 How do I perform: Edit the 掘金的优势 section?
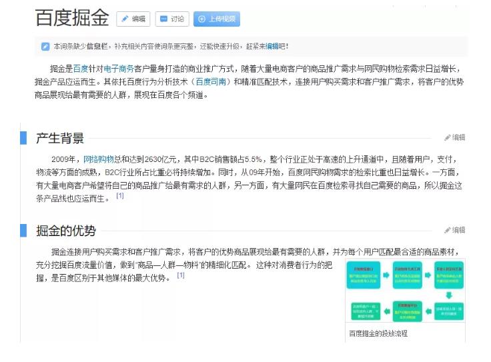(455, 230)
